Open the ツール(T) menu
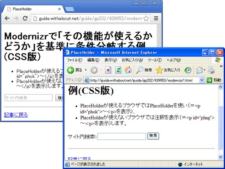Viewport: 225px width, 169px height. coord(155,60)
